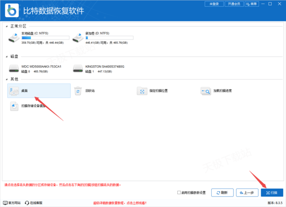Close the data recovery window
Viewport: 286px width, 207px height.
click(279, 4)
